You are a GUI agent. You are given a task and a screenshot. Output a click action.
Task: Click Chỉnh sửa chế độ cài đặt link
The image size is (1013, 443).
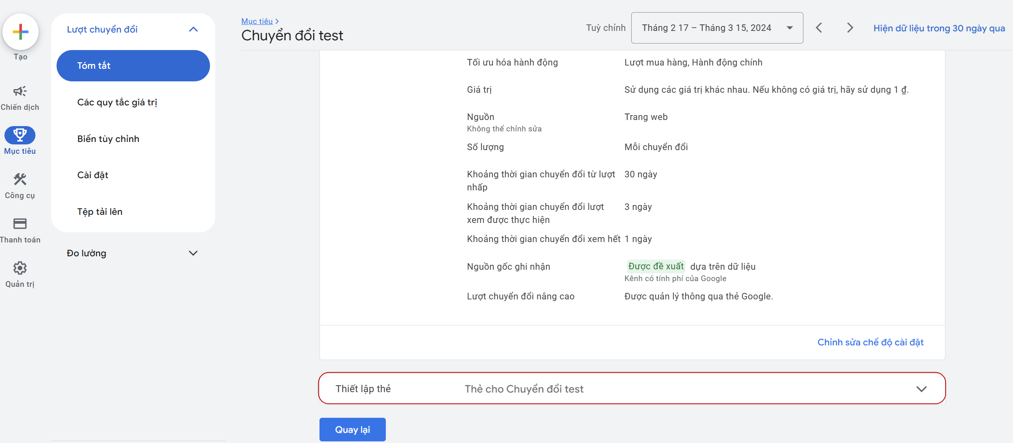coord(870,342)
